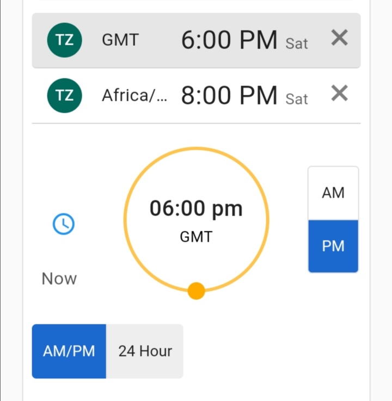Select the GMT timezone name in list

pyautogui.click(x=120, y=40)
